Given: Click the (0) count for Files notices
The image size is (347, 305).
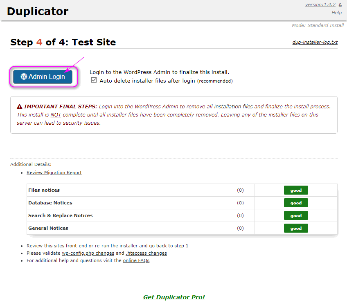Looking at the screenshot, I should [240, 190].
